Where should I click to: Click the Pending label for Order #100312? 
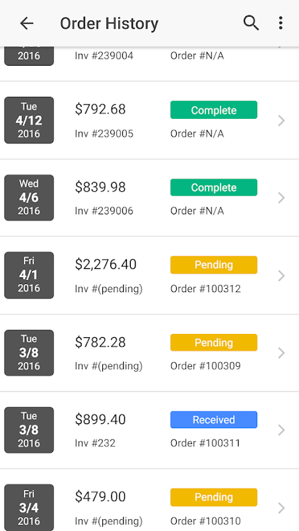[213, 265]
